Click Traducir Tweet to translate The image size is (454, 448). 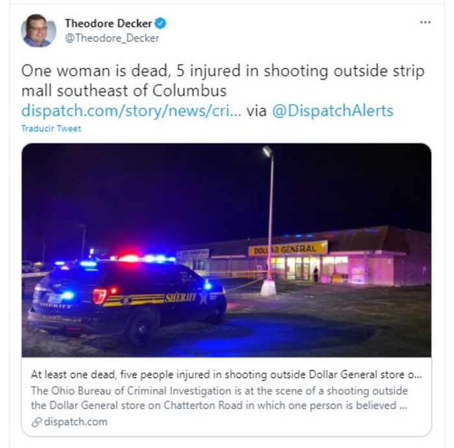pyautogui.click(x=51, y=128)
